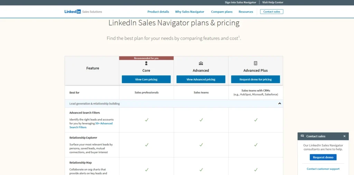Image resolution: width=354 pixels, height=175 pixels.
Task: Click Core checkmark for Advanced Search Filters
Action: coord(147,120)
